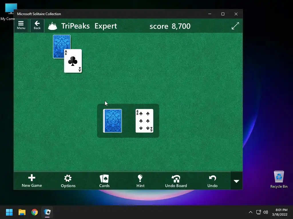Launch Chrome from the taskbar
The height and width of the screenshot is (219, 293).
(x=35, y=212)
